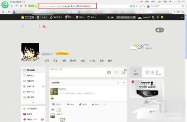Expand the sidebar list with the chevron
Viewport: 187px width, 122px height.
33,102
